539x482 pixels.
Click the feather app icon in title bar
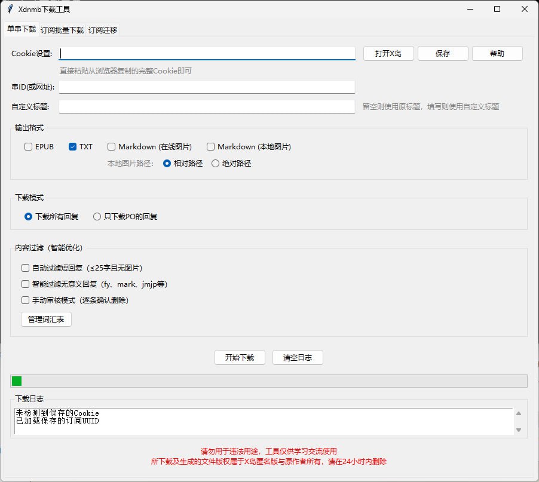coord(10,9)
